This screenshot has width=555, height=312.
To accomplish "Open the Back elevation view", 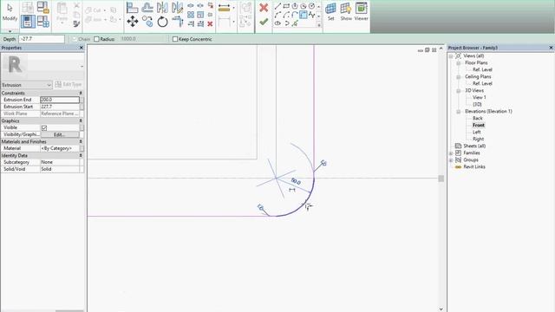I will [478, 118].
